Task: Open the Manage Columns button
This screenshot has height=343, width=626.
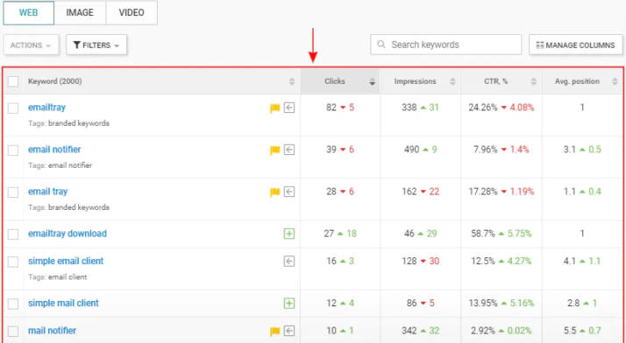Action: click(x=576, y=45)
